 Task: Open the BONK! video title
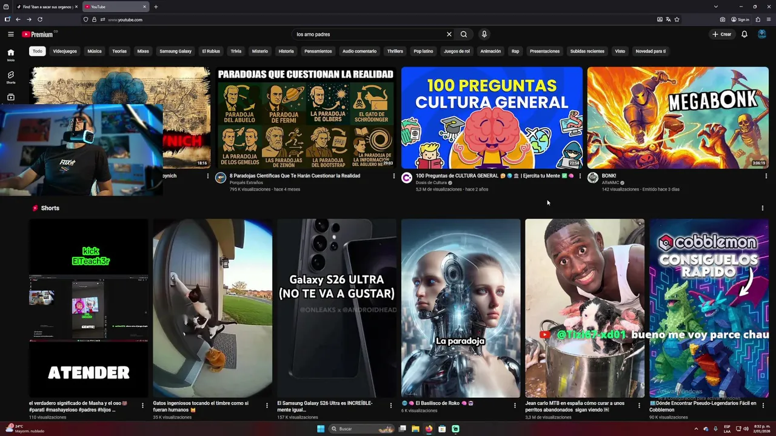(x=609, y=176)
